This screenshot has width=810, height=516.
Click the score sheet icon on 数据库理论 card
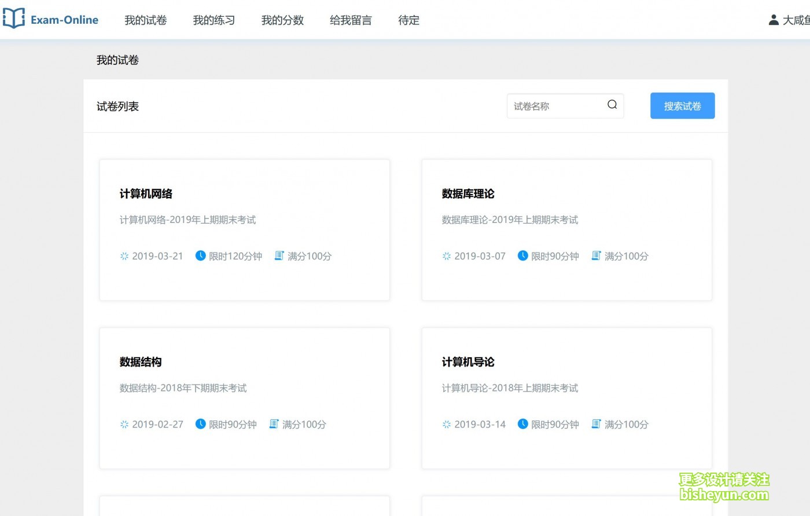pyautogui.click(x=596, y=255)
